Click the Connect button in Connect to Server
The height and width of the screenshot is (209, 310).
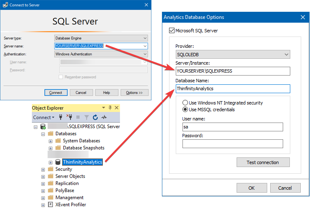[56, 92]
